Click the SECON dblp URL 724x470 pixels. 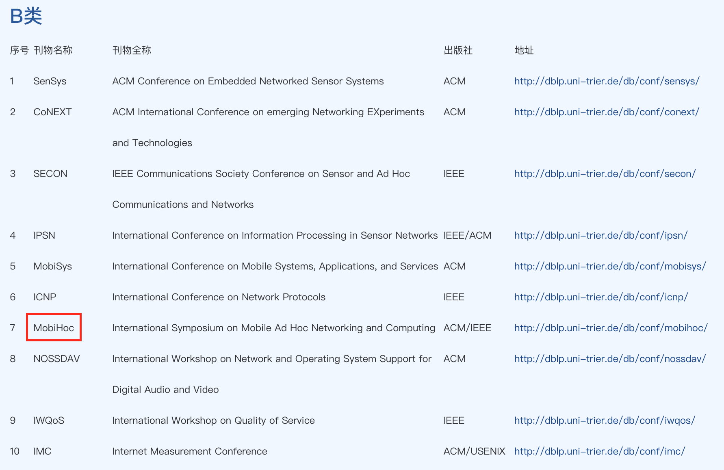point(605,174)
